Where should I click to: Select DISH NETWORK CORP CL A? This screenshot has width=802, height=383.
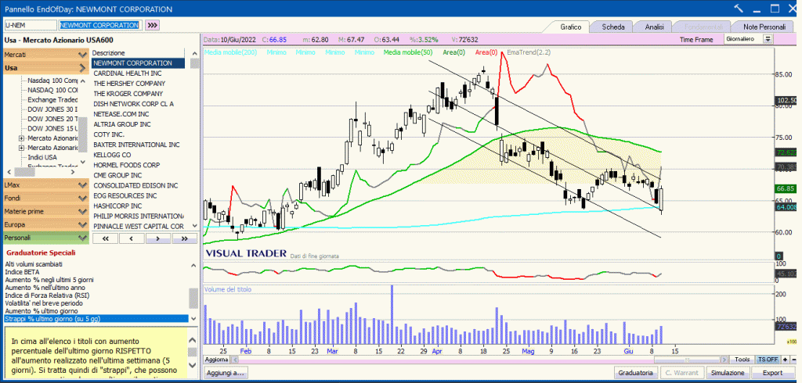point(133,104)
